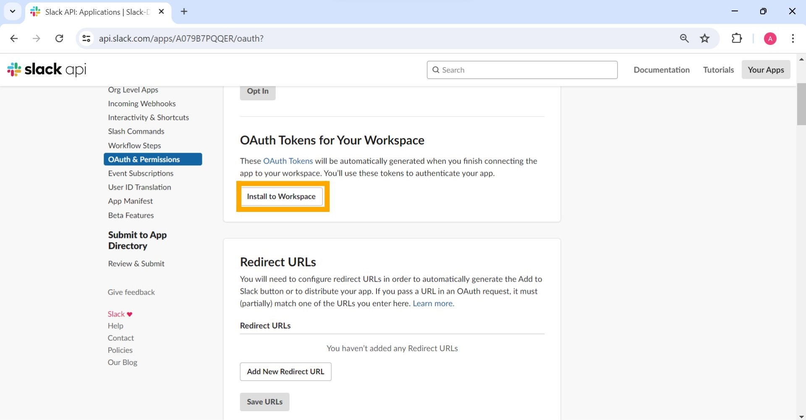Click the Learn more link
The height and width of the screenshot is (420, 806).
point(433,303)
